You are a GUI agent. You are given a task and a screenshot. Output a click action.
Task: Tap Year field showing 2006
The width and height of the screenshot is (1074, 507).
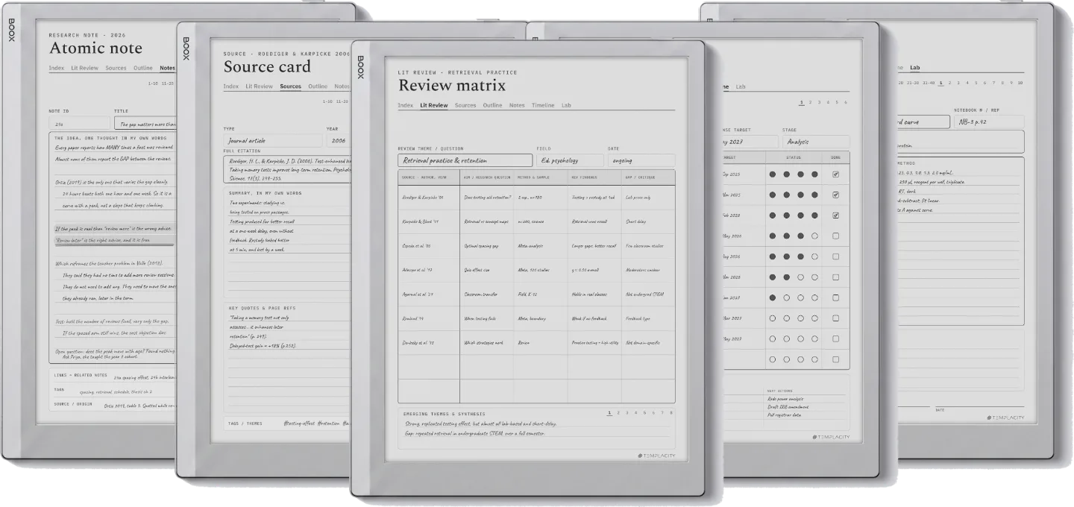[x=339, y=141]
